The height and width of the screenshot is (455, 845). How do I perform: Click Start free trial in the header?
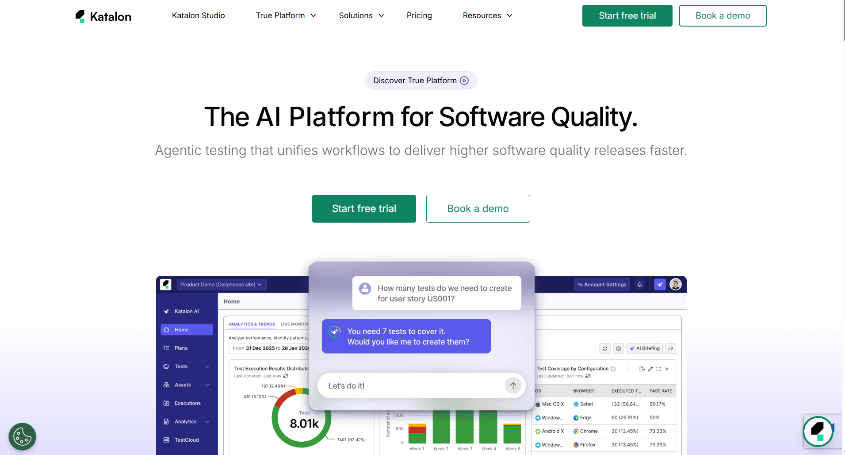[627, 15]
